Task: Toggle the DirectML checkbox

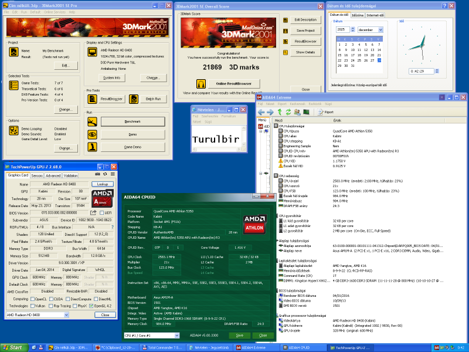Action: [96, 299]
